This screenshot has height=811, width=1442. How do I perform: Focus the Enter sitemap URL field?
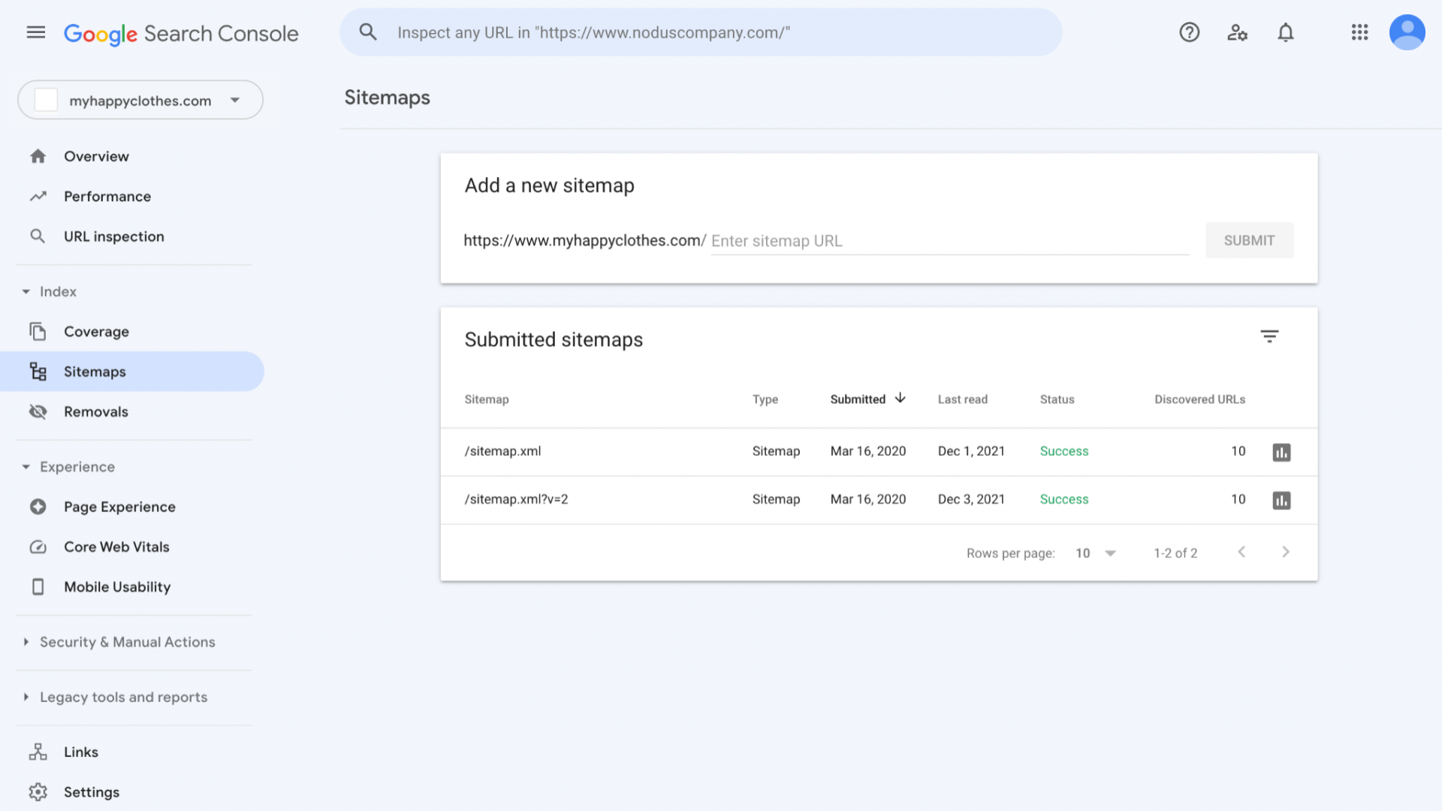pyautogui.click(x=949, y=241)
